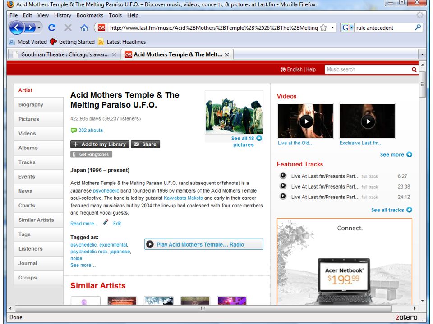Open the Getting Started bookmark
The width and height of the screenshot is (433, 324).
click(x=72, y=42)
